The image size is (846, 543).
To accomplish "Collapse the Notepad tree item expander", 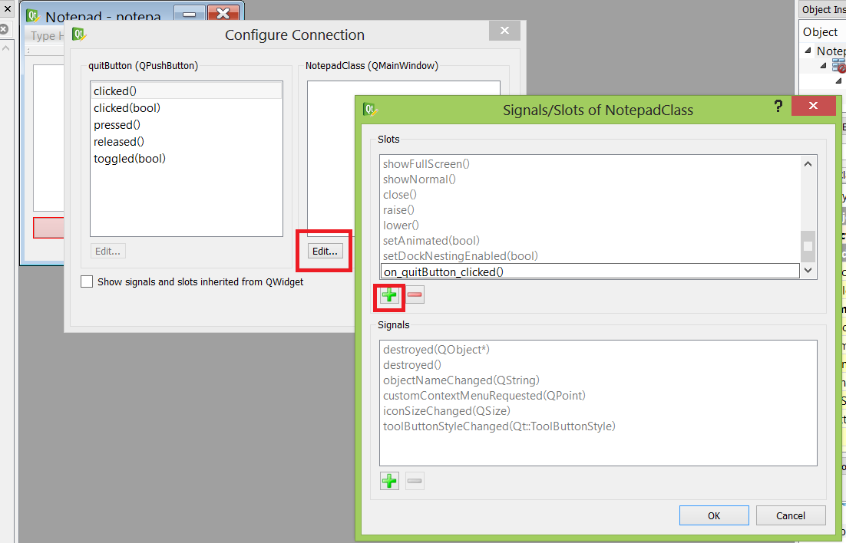I will click(808, 51).
